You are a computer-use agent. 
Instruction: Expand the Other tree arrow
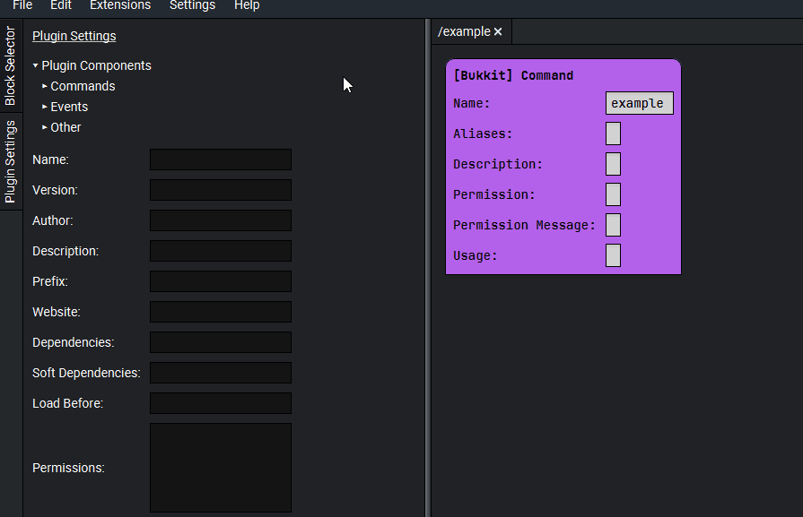45,127
